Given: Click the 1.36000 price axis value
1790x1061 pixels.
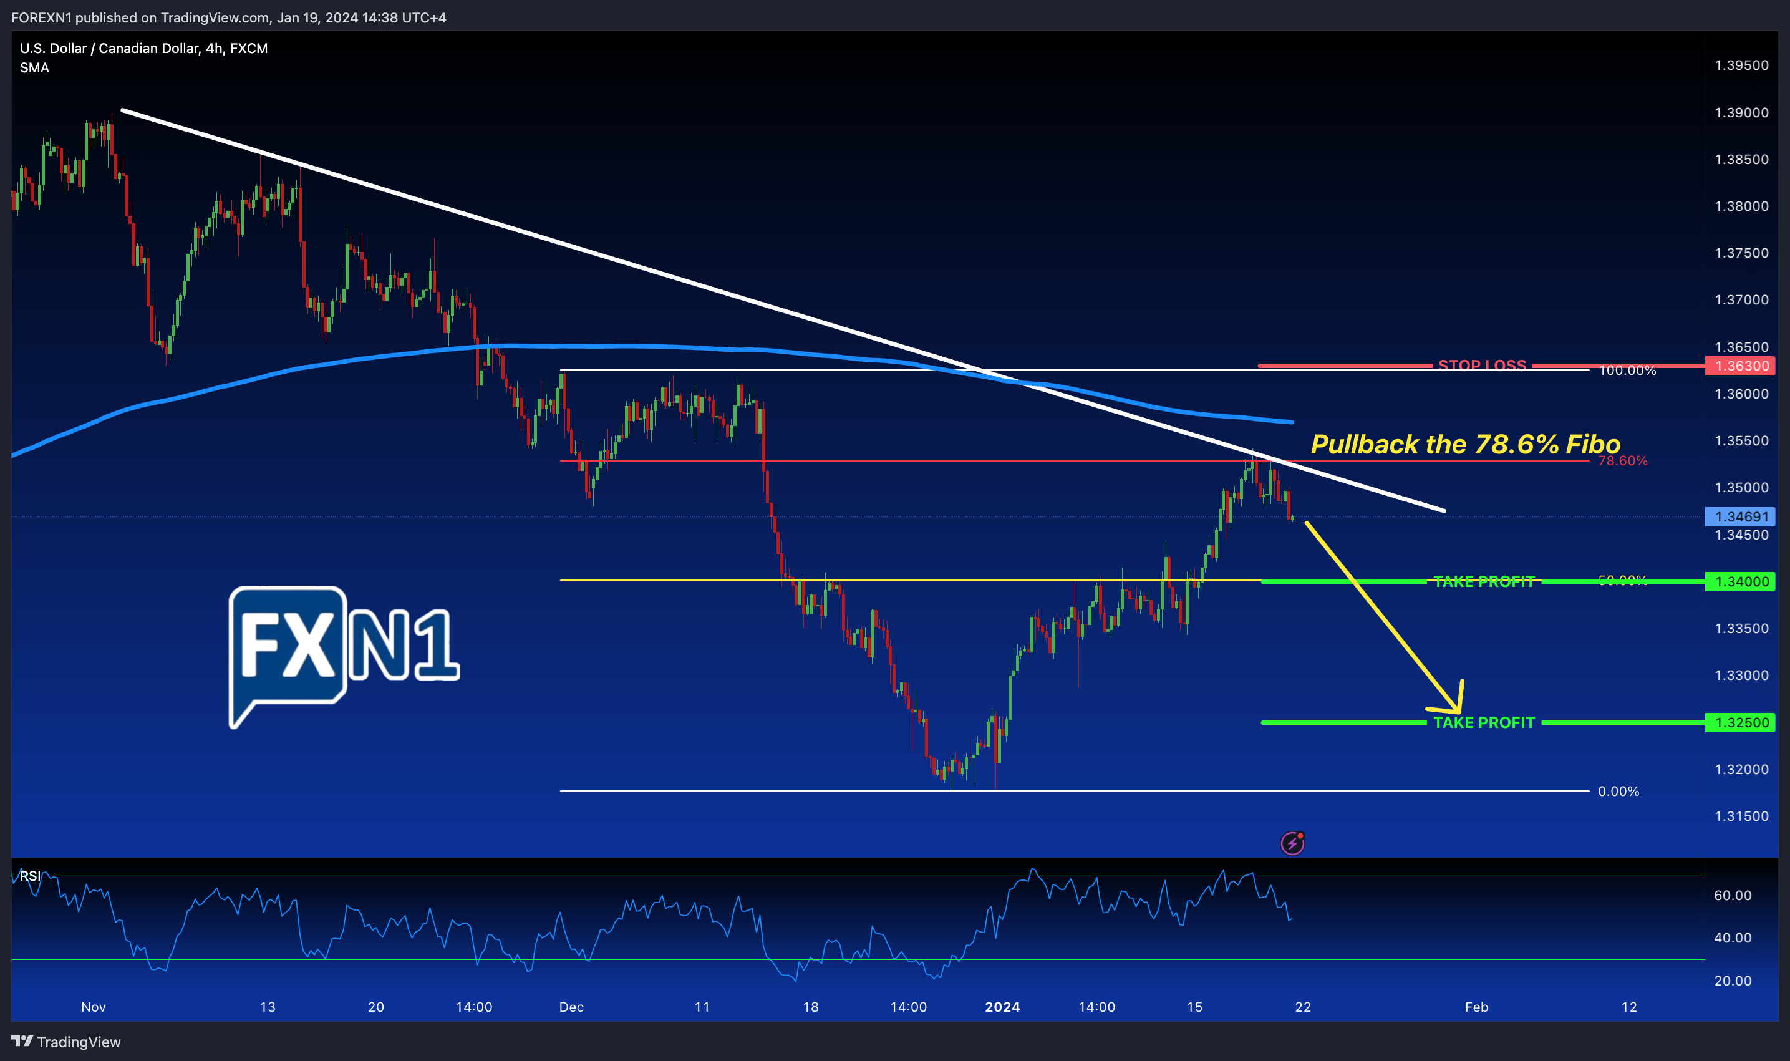Looking at the screenshot, I should pos(1741,394).
